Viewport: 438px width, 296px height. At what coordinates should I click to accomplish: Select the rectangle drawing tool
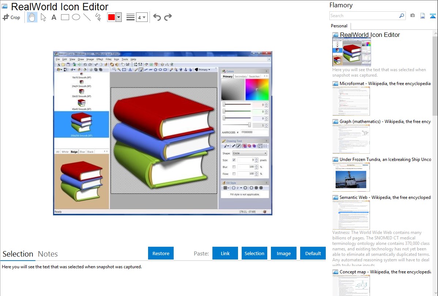65,17
